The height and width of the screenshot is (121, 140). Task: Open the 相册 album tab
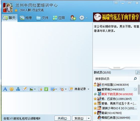click(x=26, y=18)
